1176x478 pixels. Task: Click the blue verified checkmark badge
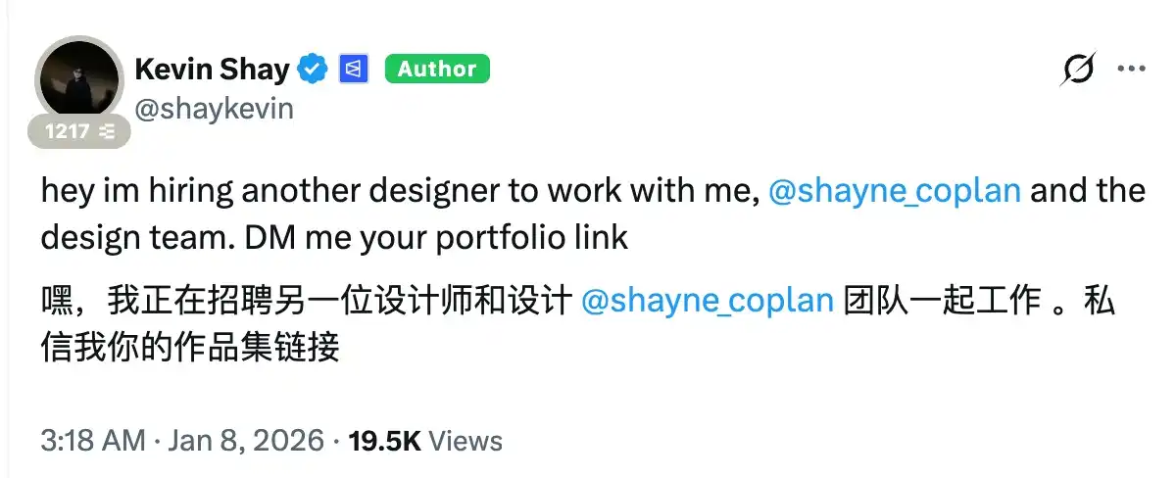click(312, 69)
